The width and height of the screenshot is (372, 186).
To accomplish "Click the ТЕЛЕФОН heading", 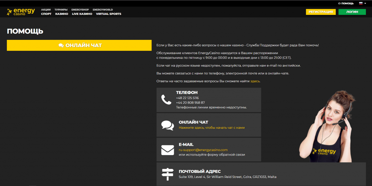I will [x=187, y=92].
